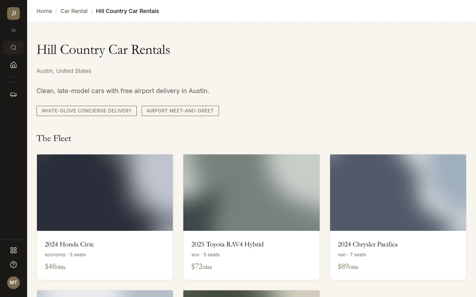Click the $48/day price
The height and width of the screenshot is (297, 476).
(55, 266)
